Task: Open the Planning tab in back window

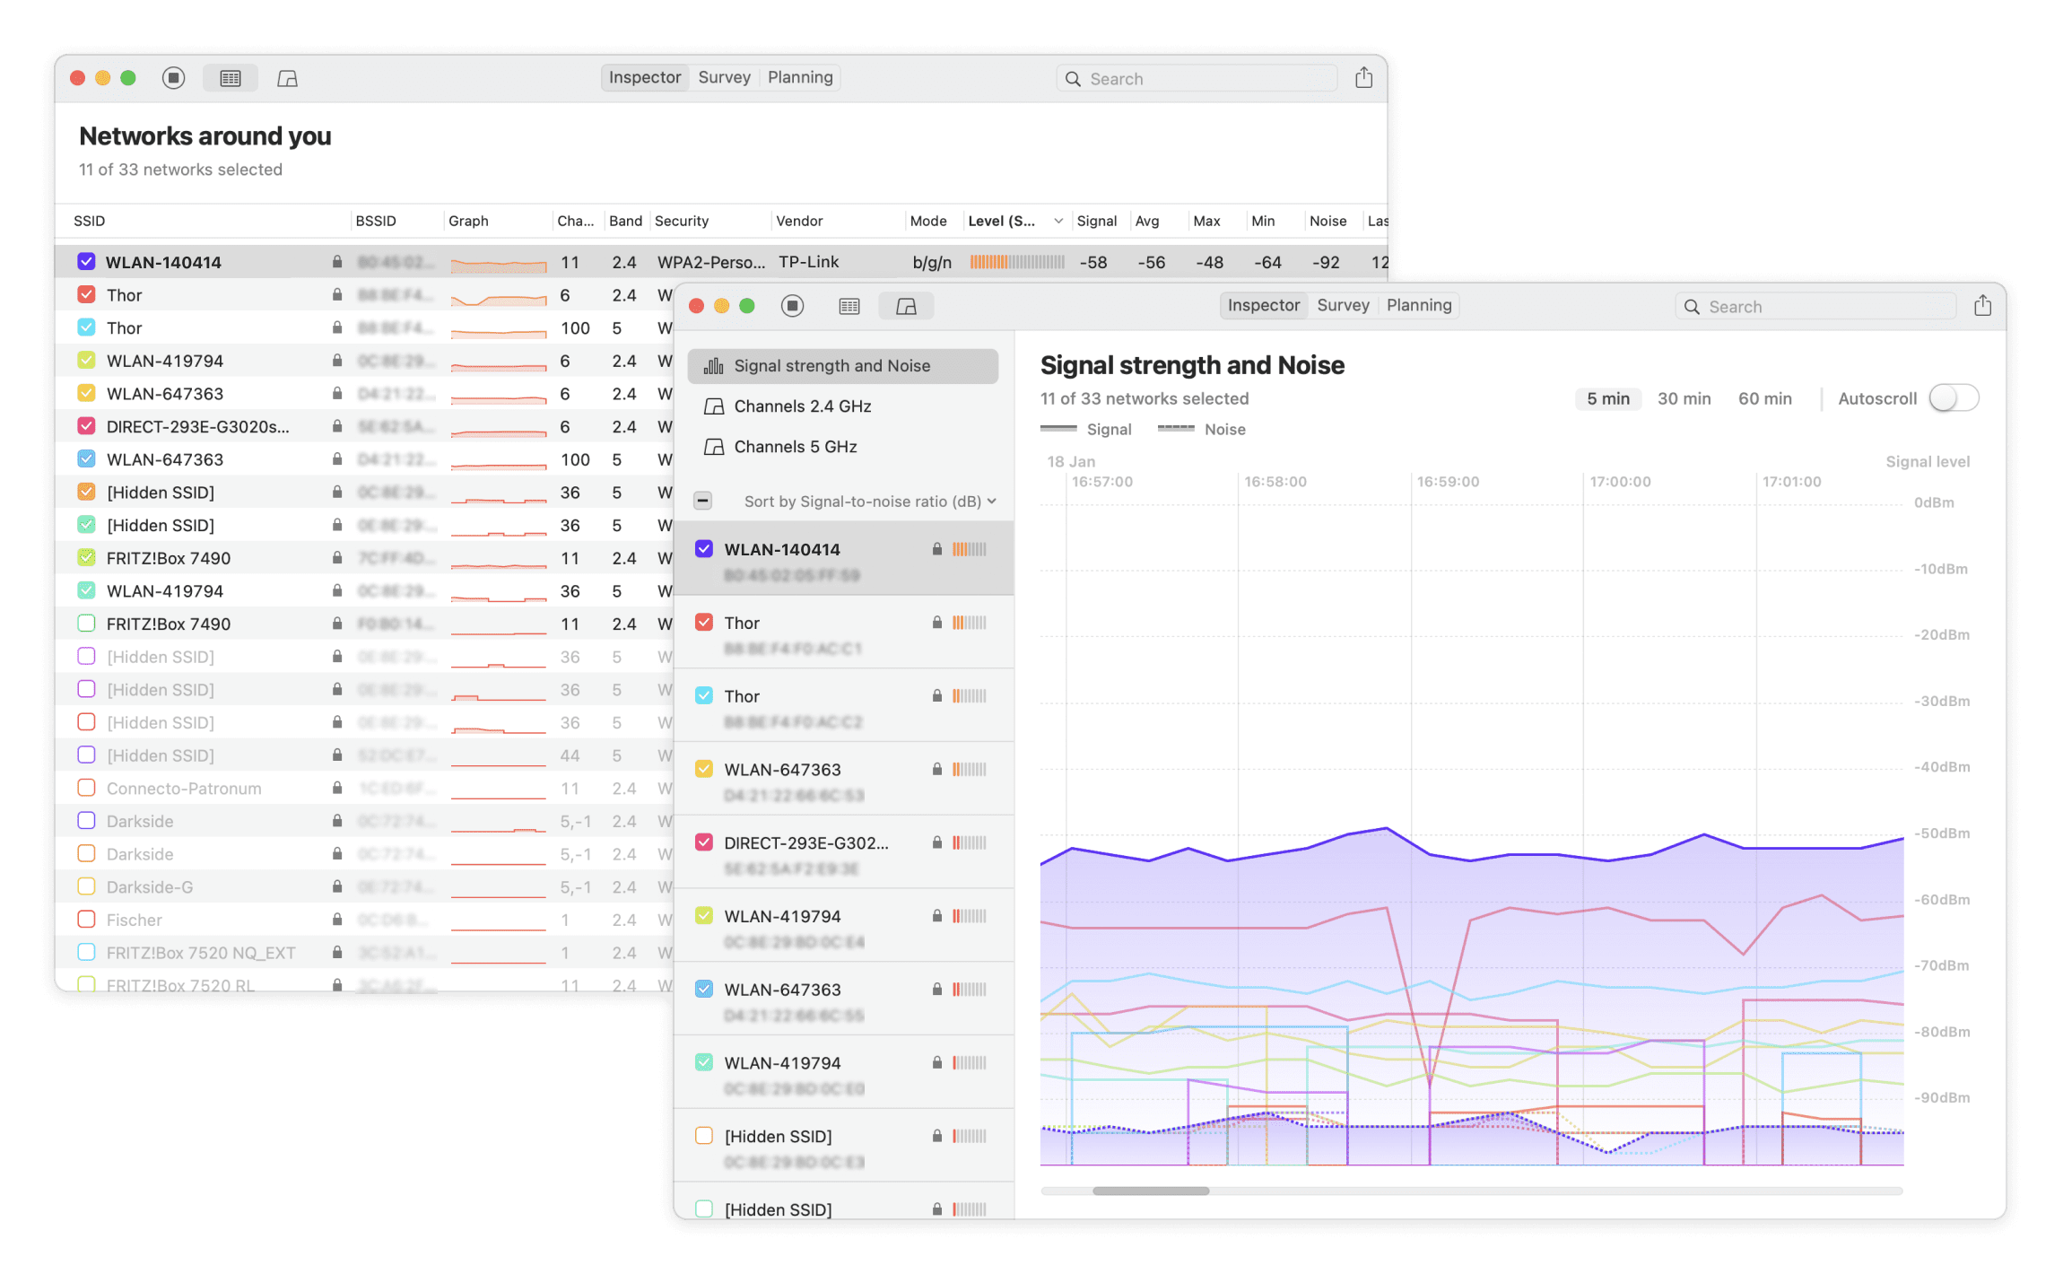Action: click(x=800, y=77)
